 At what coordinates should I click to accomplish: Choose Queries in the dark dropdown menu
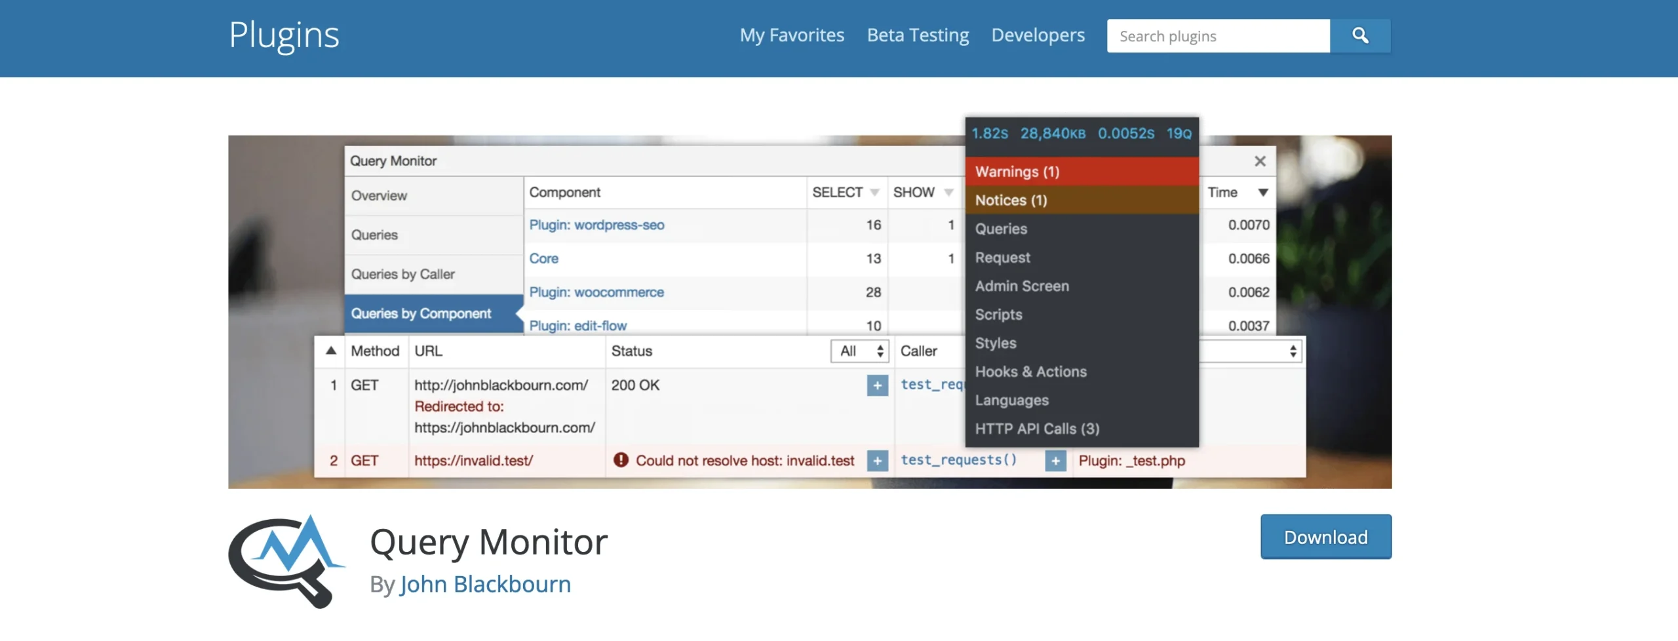pos(1082,229)
